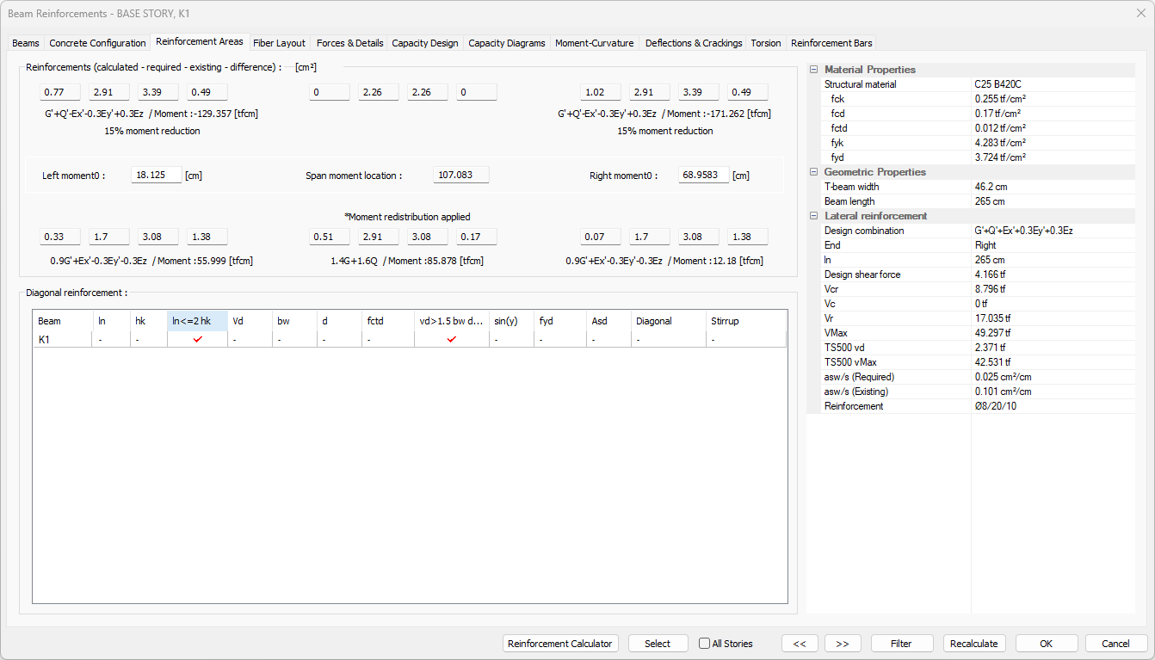Collapse the Lateral reinforcement section

814,216
